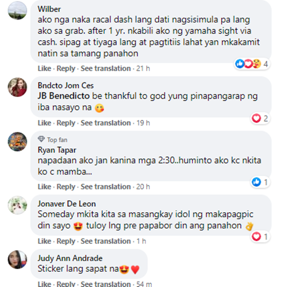Screen dimensions: 293x287
Task: Open Wilber's profile picture
Action: click(x=17, y=10)
